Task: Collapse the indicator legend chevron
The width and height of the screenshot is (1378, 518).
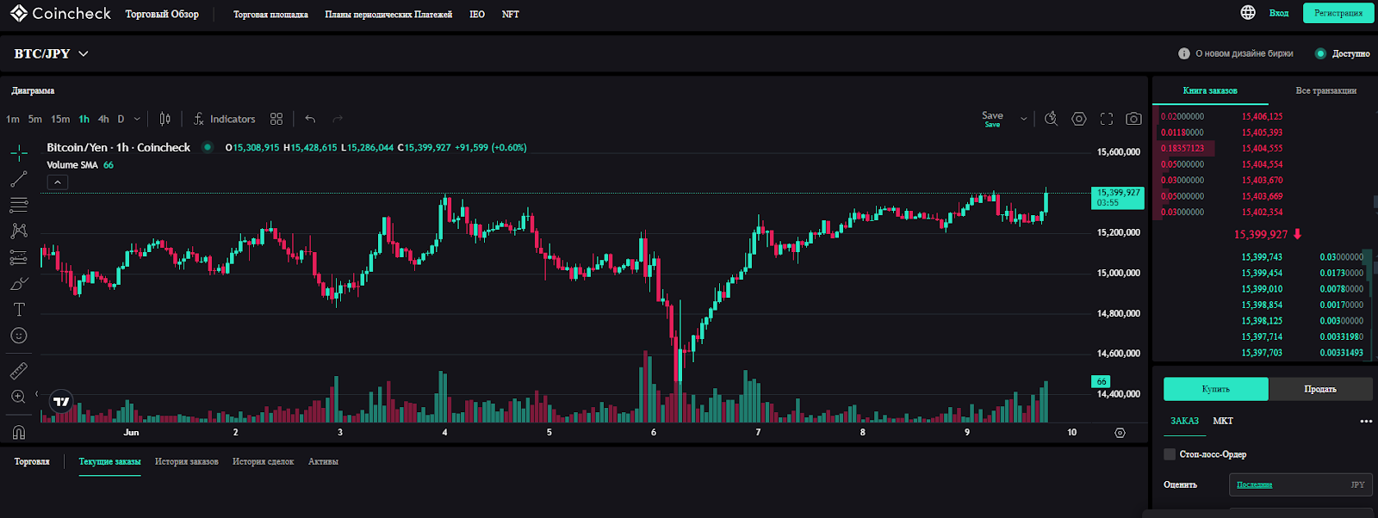Action: coord(57,182)
